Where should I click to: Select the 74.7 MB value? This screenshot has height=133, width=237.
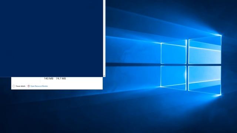[61, 79]
